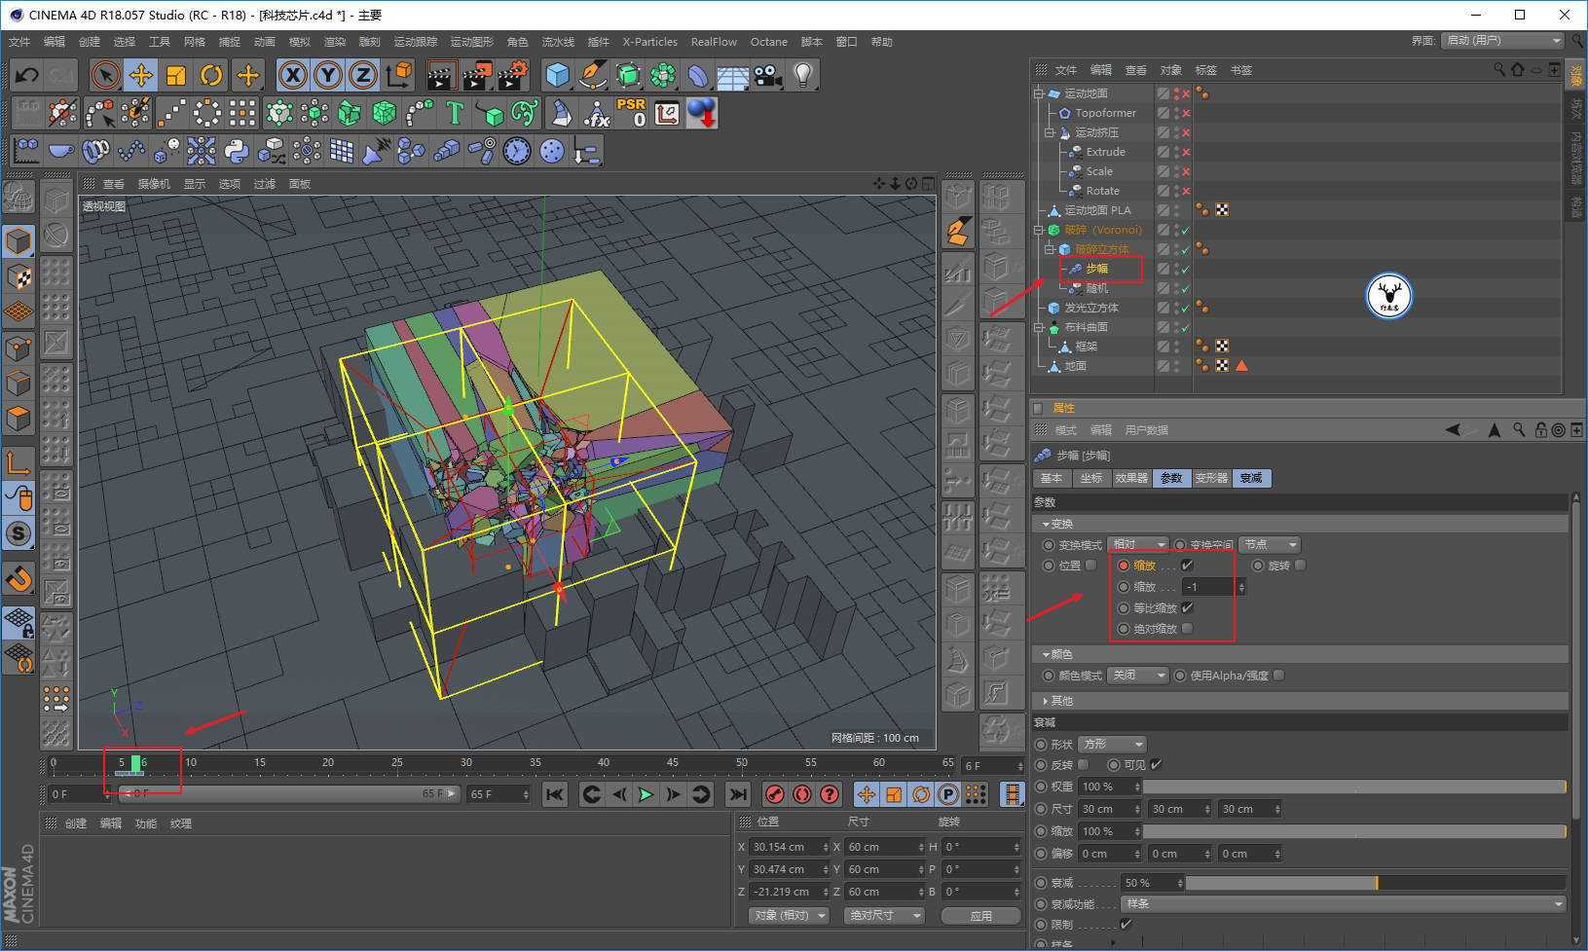This screenshot has width=1588, height=951.
Task: Toggle the 限制 clamp checkbox
Action: tap(1126, 925)
